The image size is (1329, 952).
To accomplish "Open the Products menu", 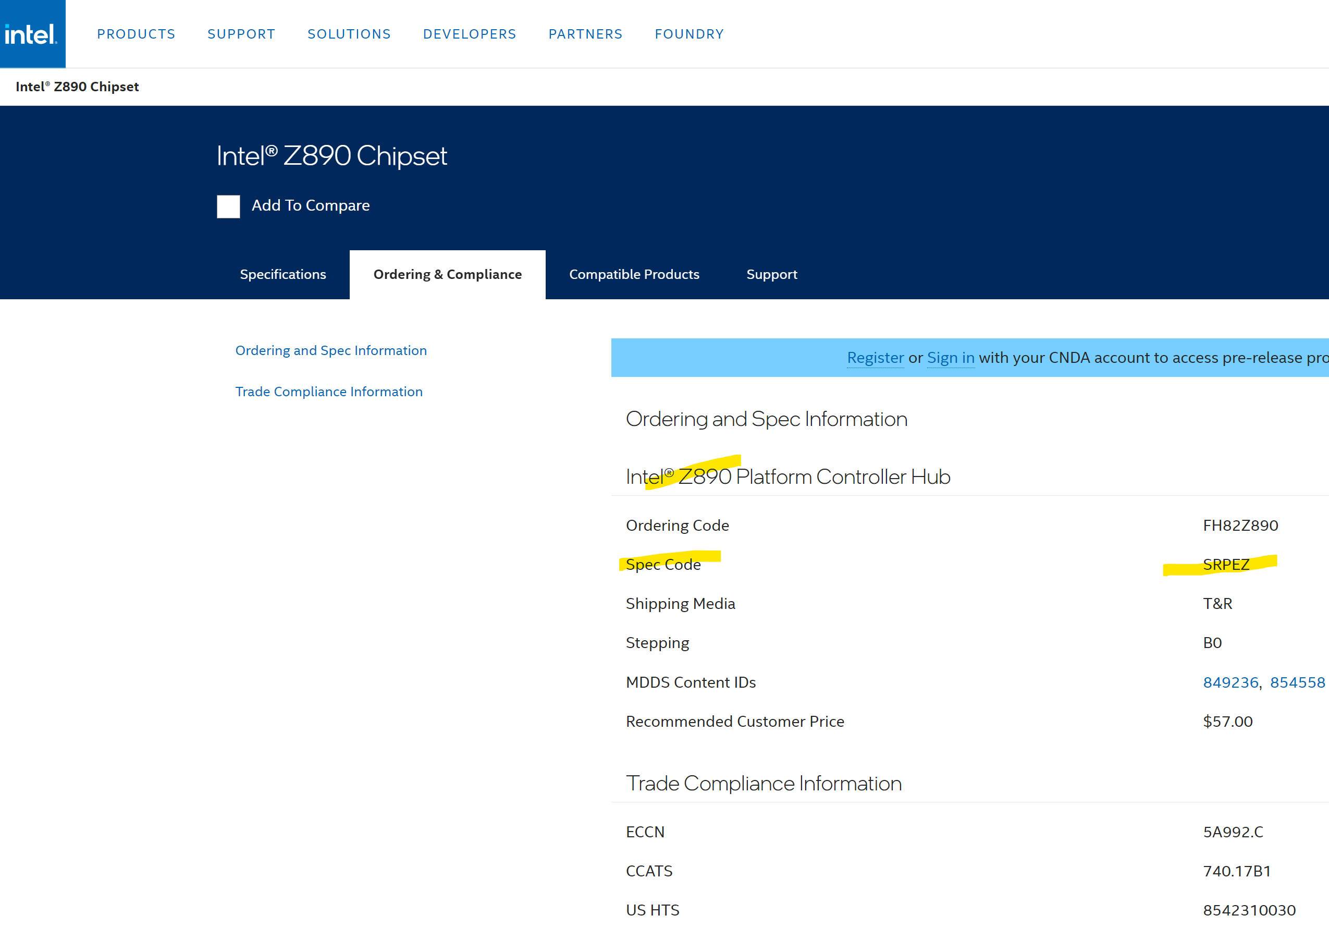I will click(x=136, y=34).
